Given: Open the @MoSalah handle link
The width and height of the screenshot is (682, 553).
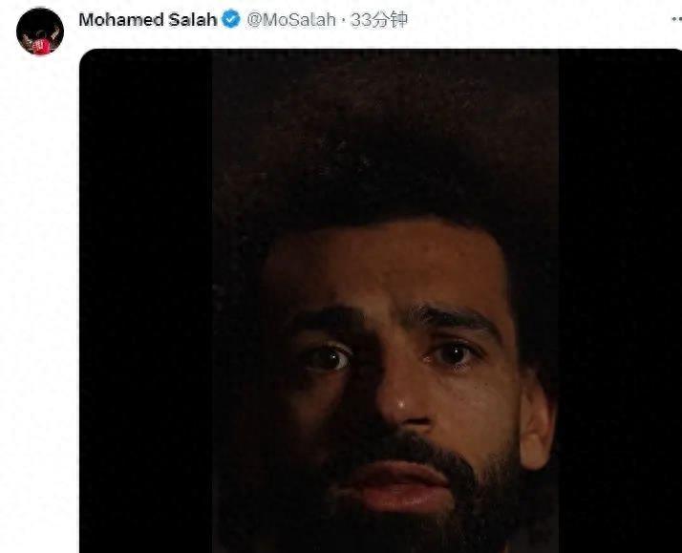Looking at the screenshot, I should coord(291,19).
